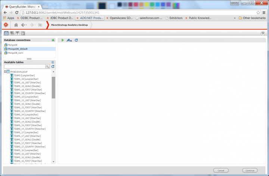Open the edit SQL icon in the query toolbar
The height and width of the screenshot is (176, 269).
click(69, 40)
